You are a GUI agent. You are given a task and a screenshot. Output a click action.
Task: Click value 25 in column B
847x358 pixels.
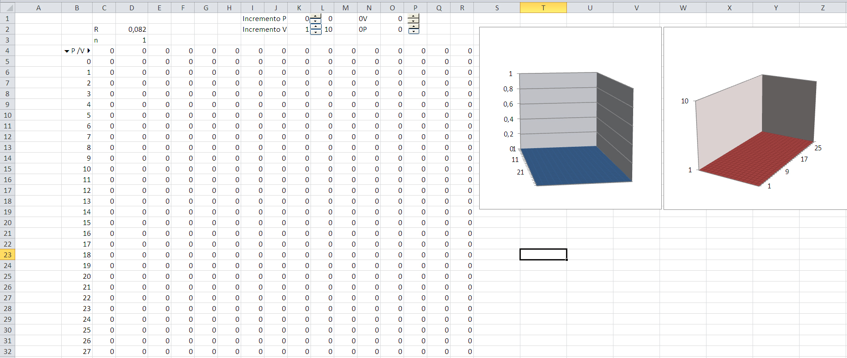[77, 330]
